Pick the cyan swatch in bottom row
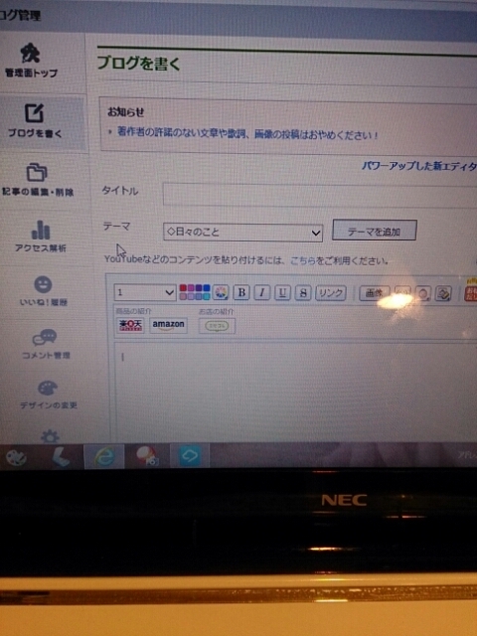The height and width of the screenshot is (636, 477). (x=206, y=296)
